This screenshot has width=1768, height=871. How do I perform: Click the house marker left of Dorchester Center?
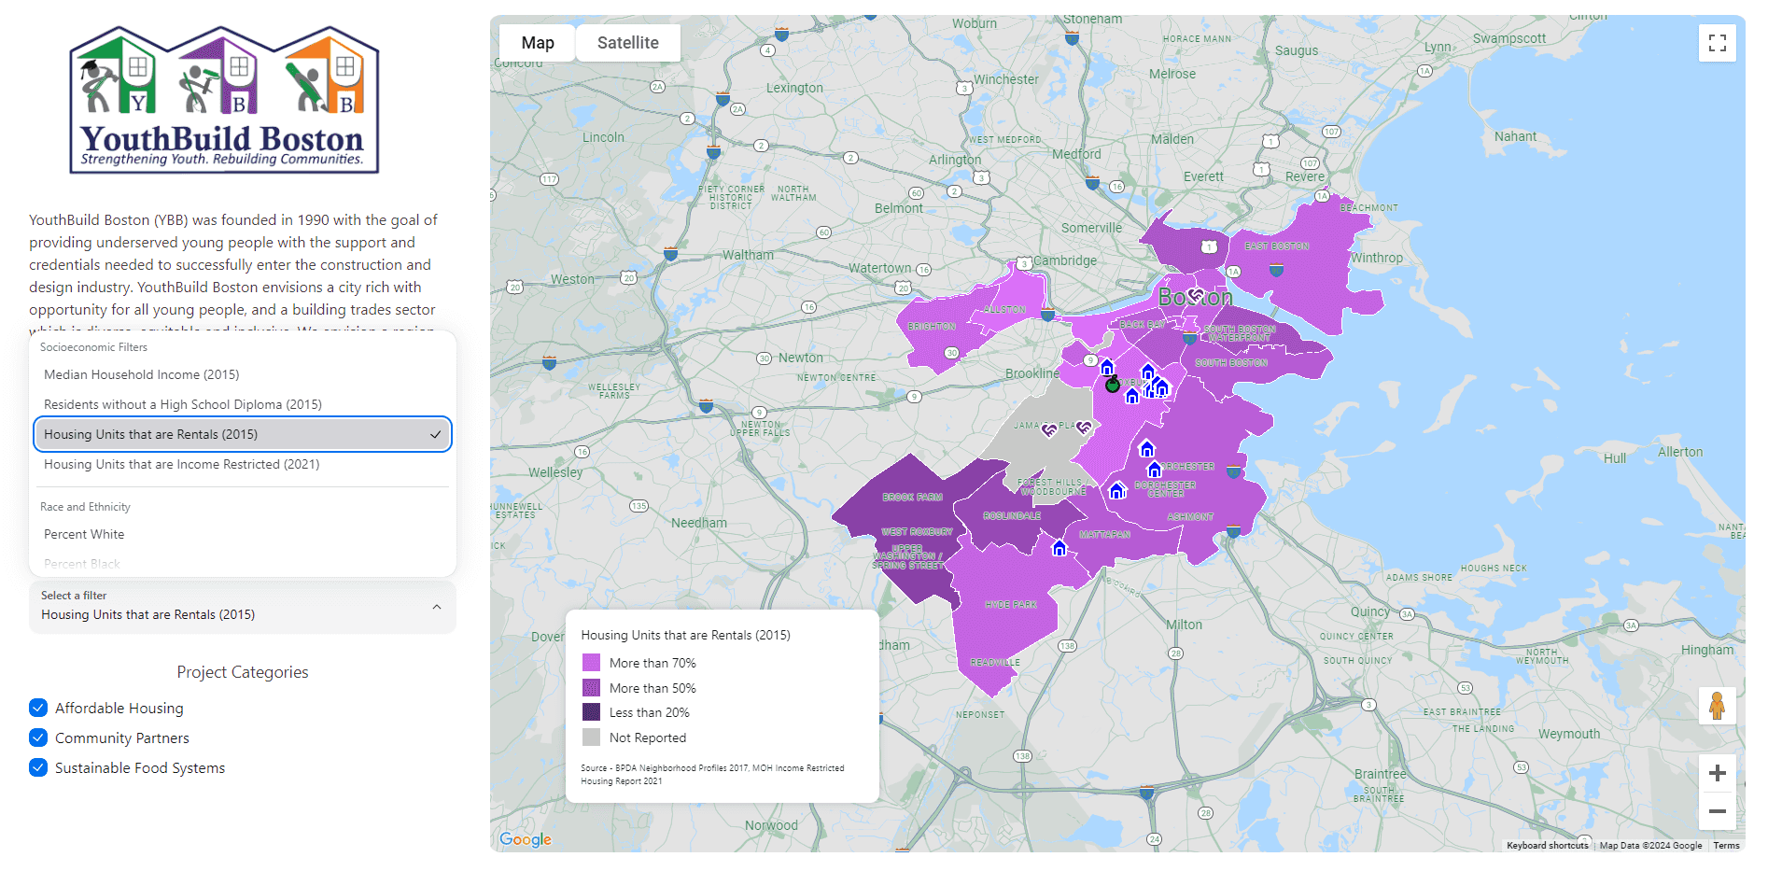coord(1116,491)
